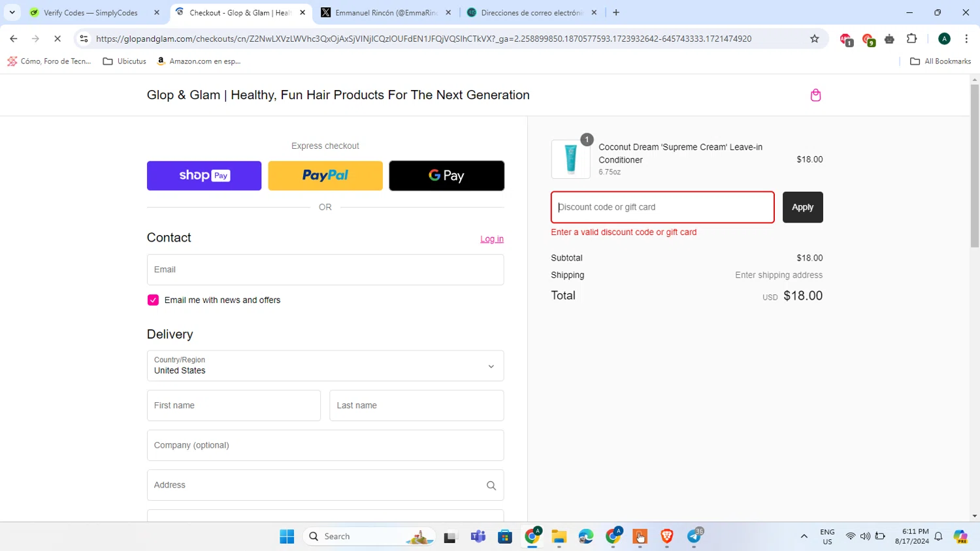Screen dimensions: 980x551
Task: Click the Shop Pay express button
Action: (204, 176)
